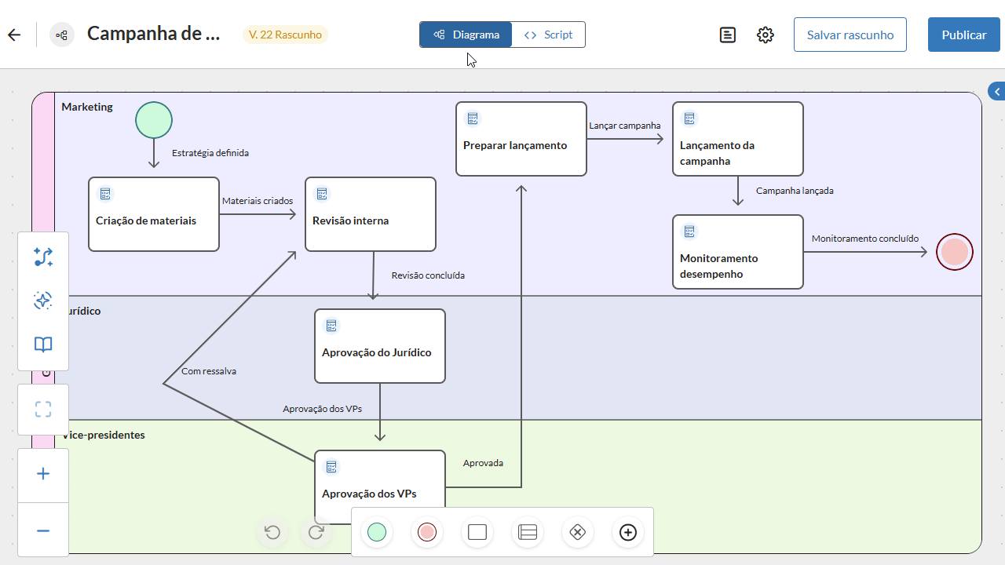The width and height of the screenshot is (1005, 565).
Task: Add a rectangle task shape
Action: point(477,532)
